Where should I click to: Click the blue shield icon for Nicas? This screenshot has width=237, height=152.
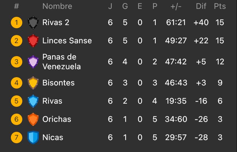coord(33,137)
